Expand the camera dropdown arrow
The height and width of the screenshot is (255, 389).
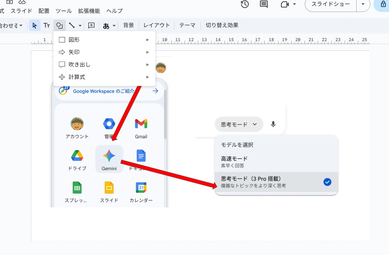294,4
